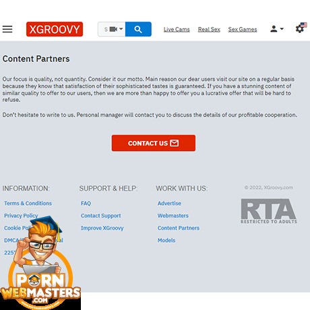Click the blue search magnifier button
310x310 pixels.
[138, 29]
